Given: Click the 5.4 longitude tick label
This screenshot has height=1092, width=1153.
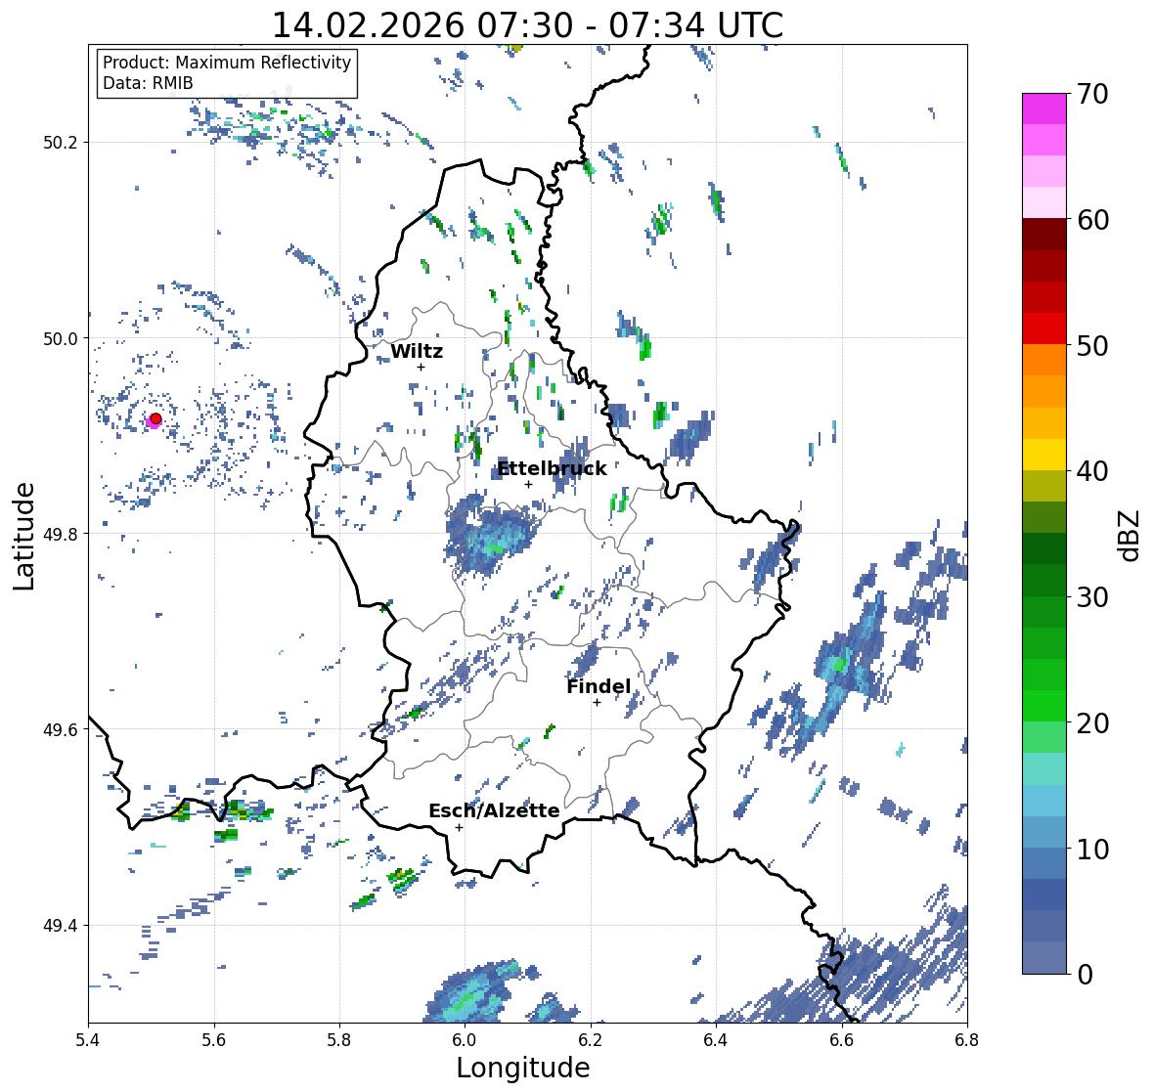Looking at the screenshot, I should tap(88, 1040).
